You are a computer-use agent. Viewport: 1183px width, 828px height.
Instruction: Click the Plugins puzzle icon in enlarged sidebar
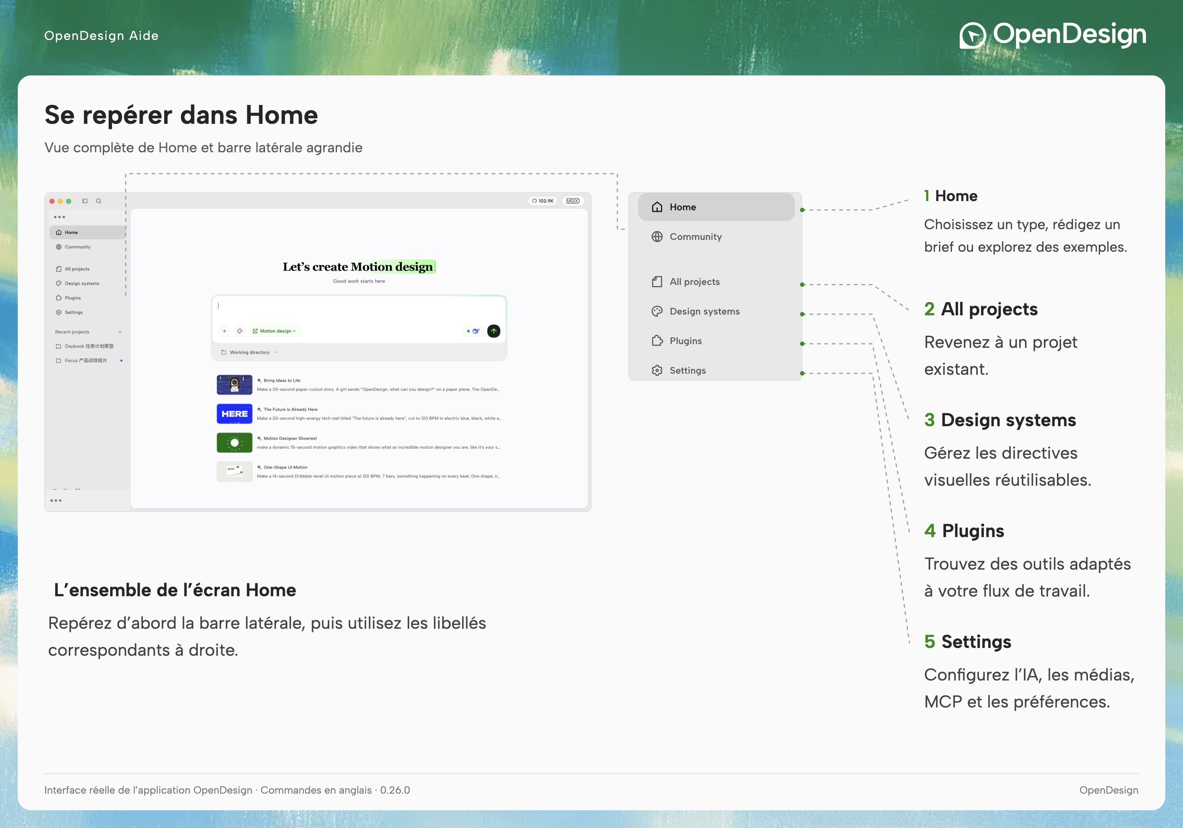tap(657, 340)
